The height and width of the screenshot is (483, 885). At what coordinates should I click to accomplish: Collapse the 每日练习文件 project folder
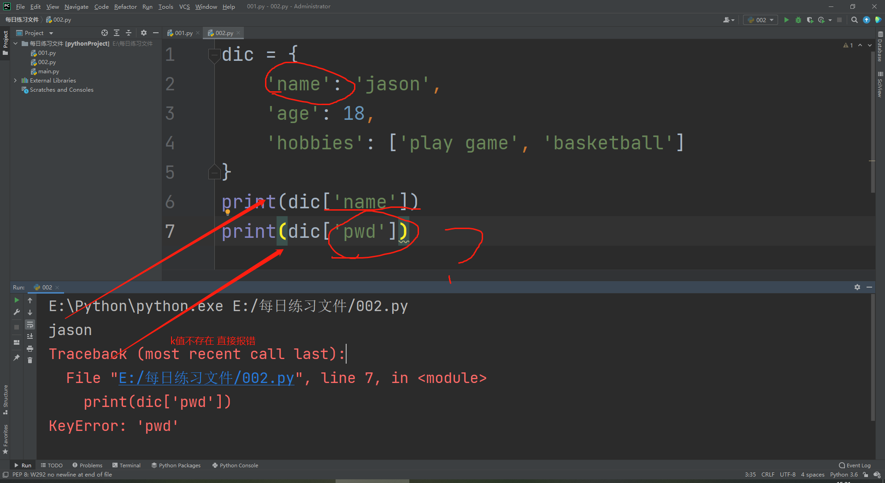[16, 43]
